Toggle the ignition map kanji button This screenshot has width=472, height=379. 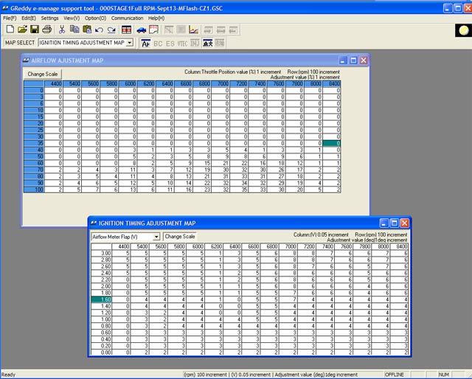coord(207,44)
